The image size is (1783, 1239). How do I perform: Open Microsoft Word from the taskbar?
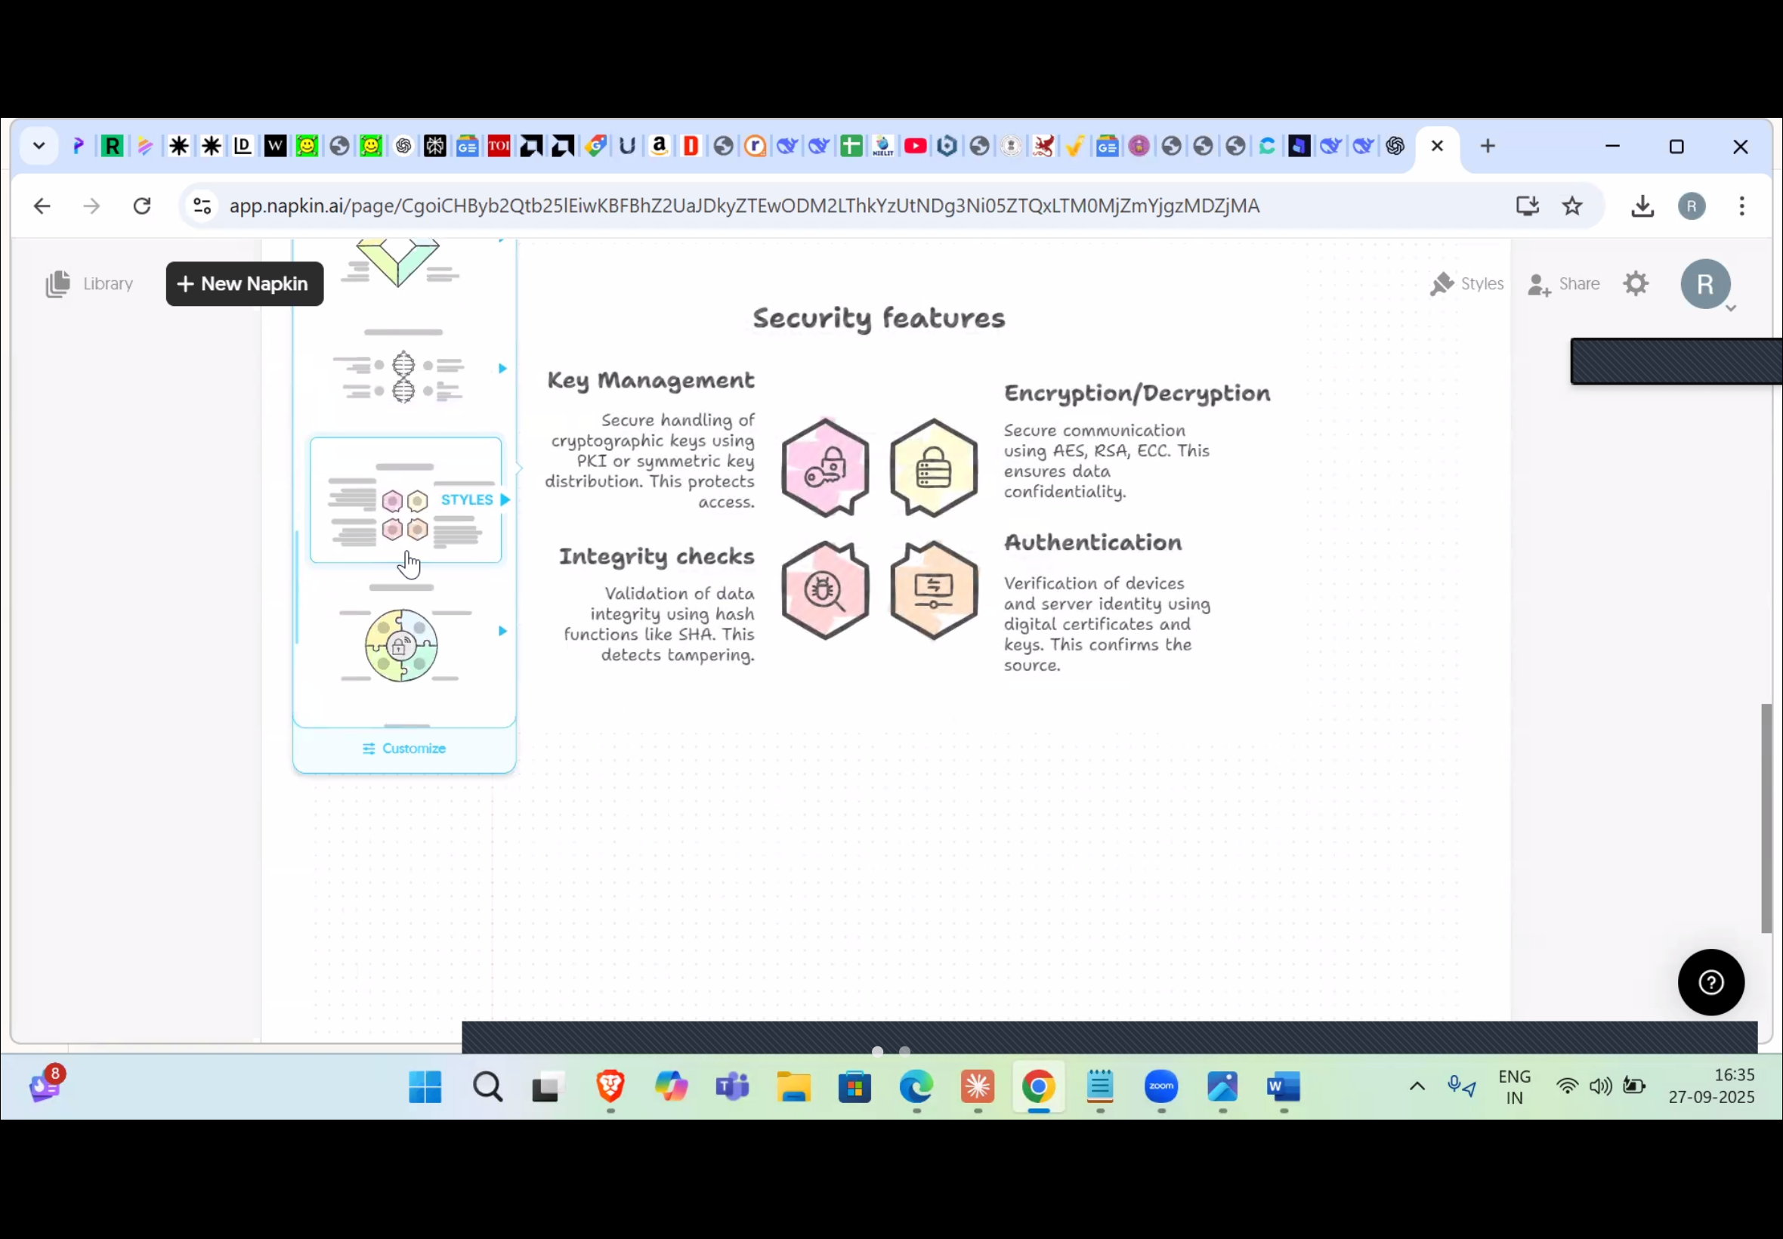[x=1283, y=1087]
